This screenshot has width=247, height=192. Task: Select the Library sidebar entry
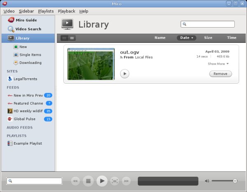pyautogui.click(x=28, y=38)
